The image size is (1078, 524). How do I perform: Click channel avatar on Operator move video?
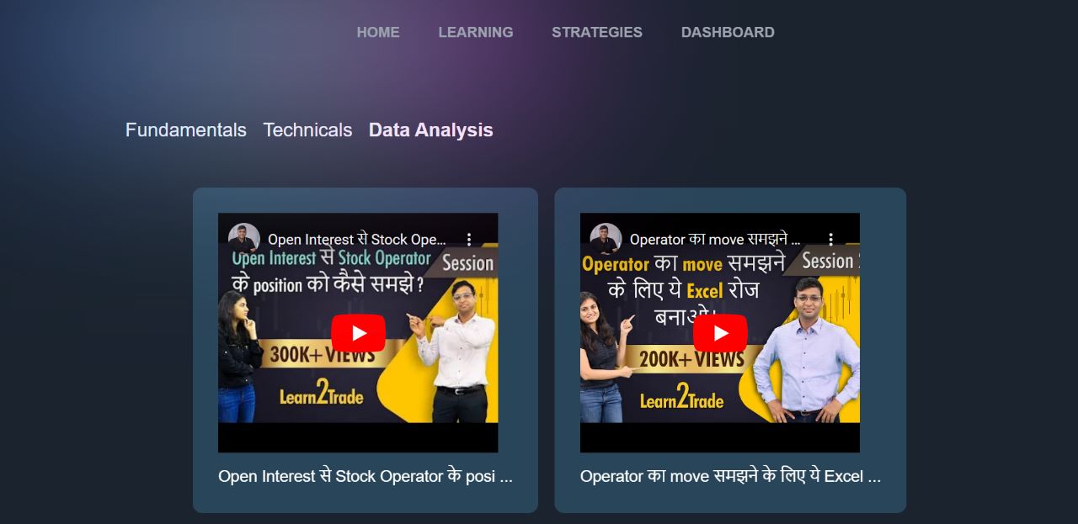point(606,239)
